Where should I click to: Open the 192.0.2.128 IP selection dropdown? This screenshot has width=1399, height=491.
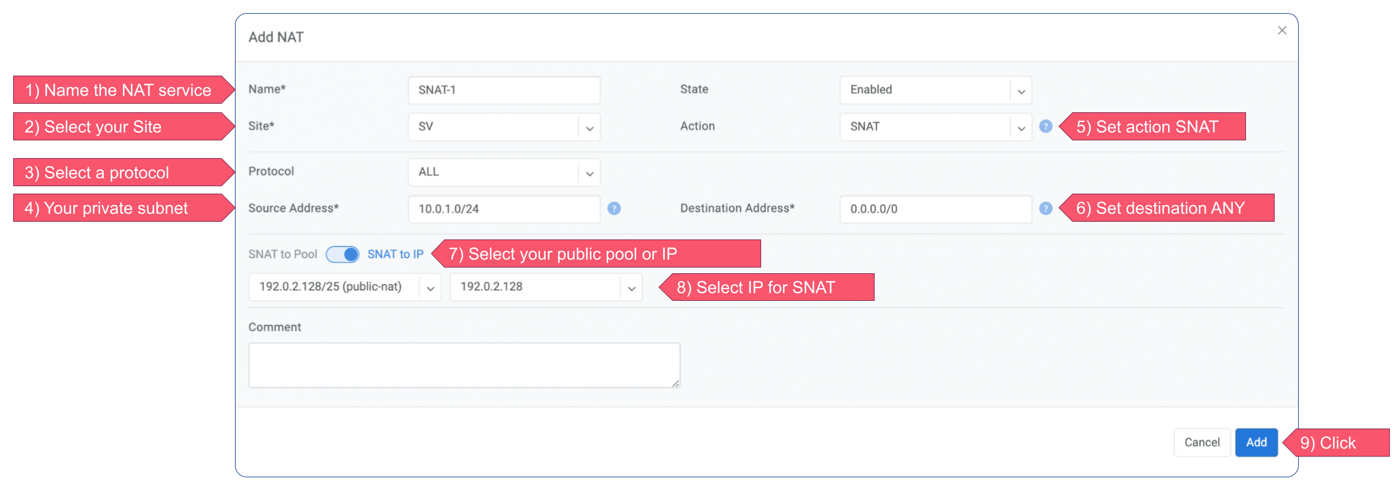pos(546,287)
